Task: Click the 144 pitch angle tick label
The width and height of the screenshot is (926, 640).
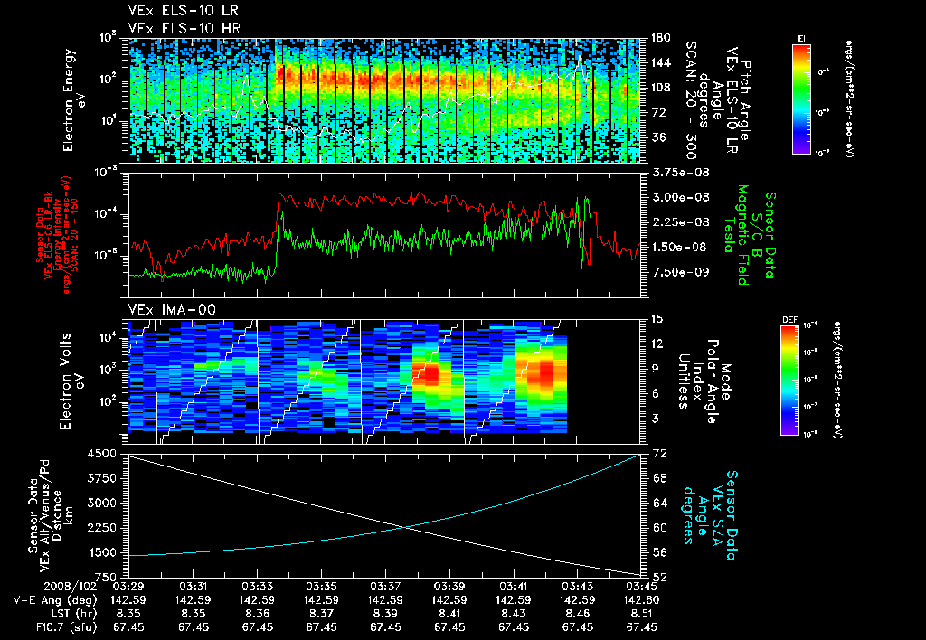Action: 660,62
